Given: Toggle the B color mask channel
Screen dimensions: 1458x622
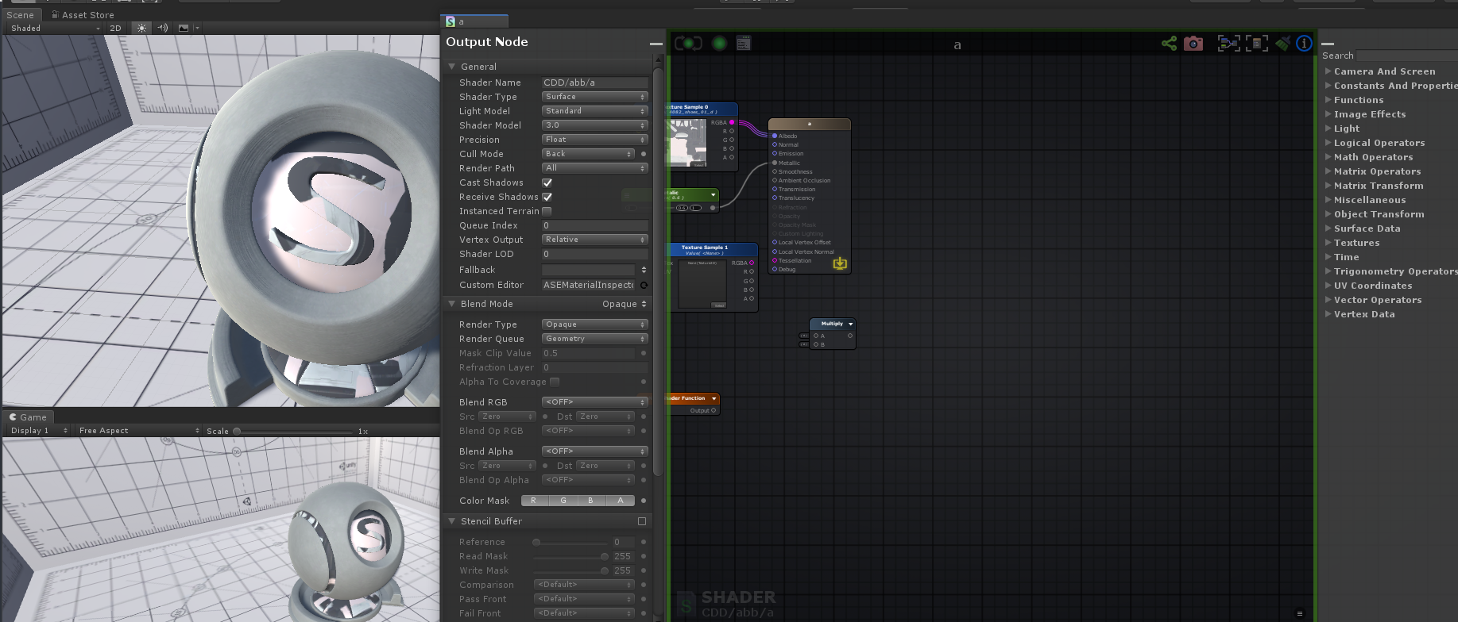Looking at the screenshot, I should 591,501.
